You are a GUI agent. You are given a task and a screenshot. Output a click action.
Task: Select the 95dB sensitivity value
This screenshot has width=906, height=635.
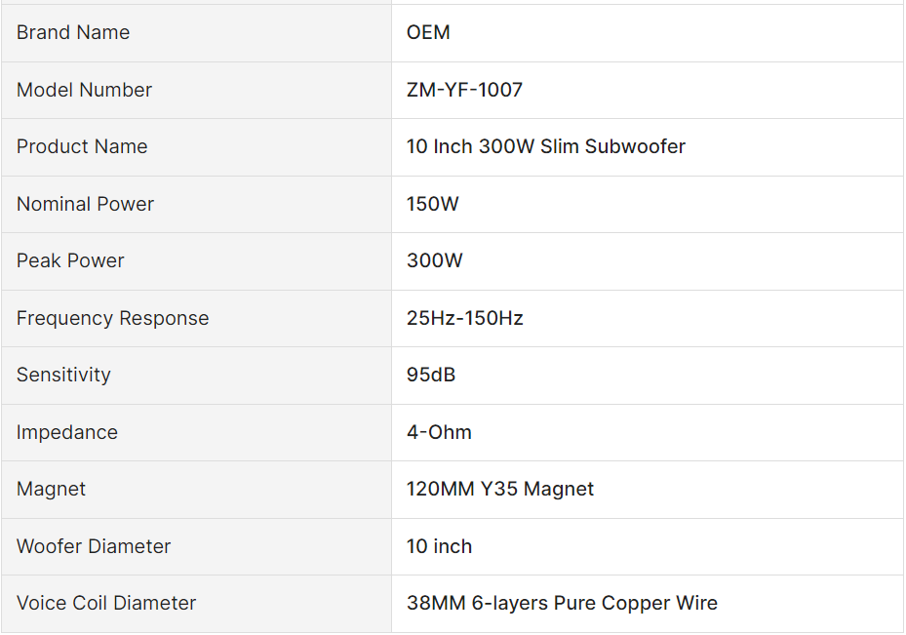click(x=431, y=375)
